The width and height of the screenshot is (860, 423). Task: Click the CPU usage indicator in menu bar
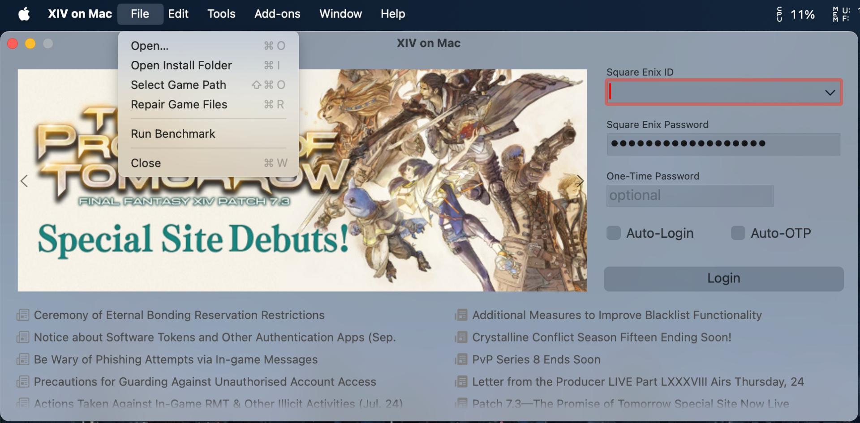[x=796, y=14]
